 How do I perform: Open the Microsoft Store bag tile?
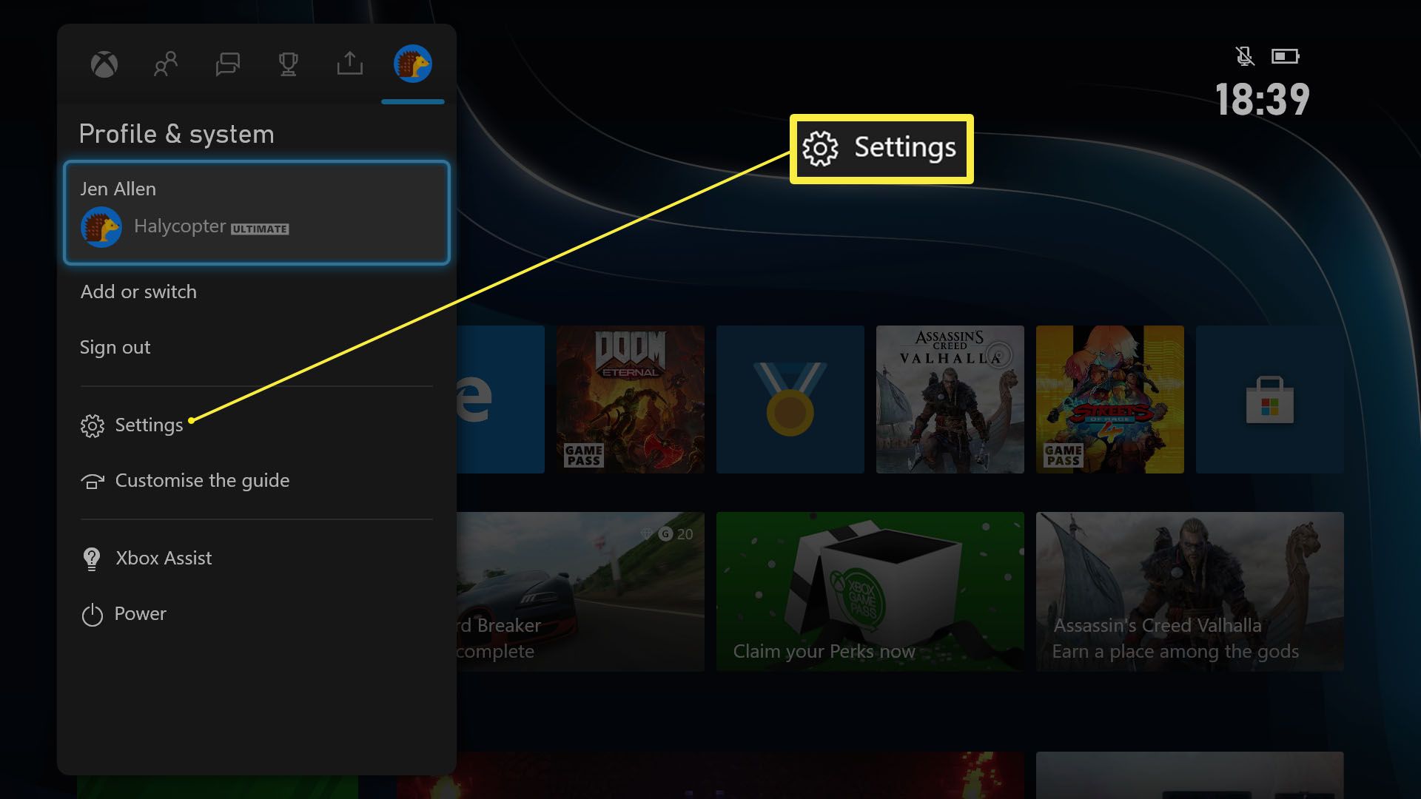pyautogui.click(x=1270, y=399)
